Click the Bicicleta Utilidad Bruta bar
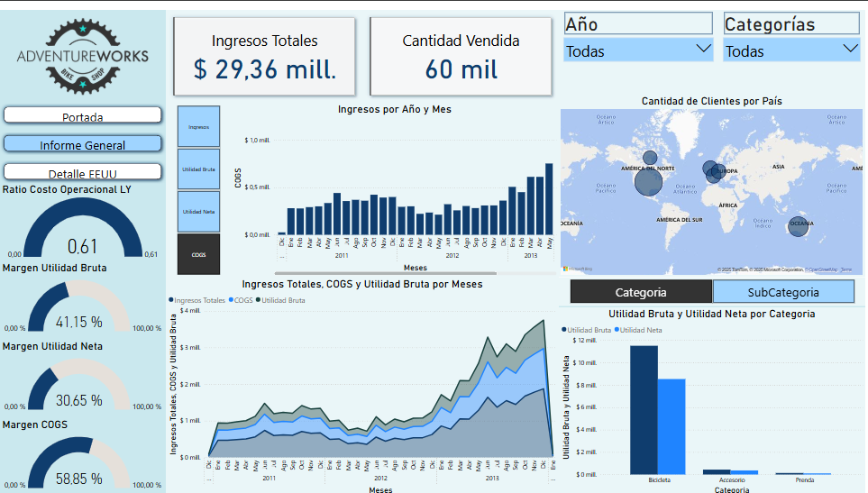Screen dimensions: 868x493 644,409
